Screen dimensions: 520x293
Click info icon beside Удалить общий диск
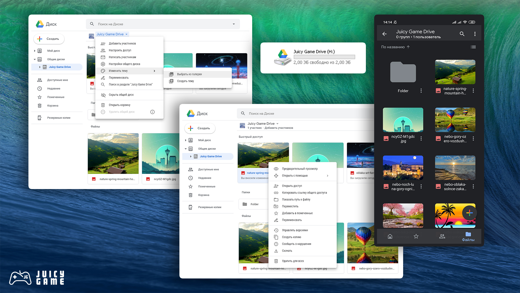coord(152,112)
